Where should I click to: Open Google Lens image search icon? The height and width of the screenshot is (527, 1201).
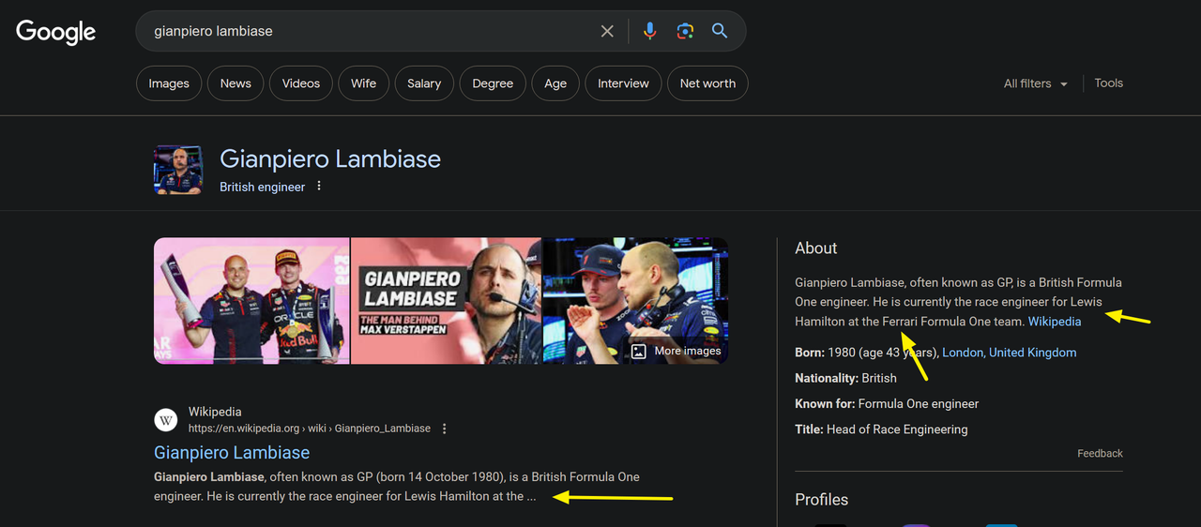(x=685, y=31)
